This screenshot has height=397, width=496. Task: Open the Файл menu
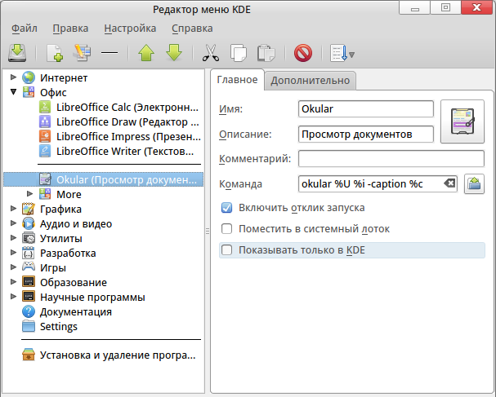(x=25, y=29)
